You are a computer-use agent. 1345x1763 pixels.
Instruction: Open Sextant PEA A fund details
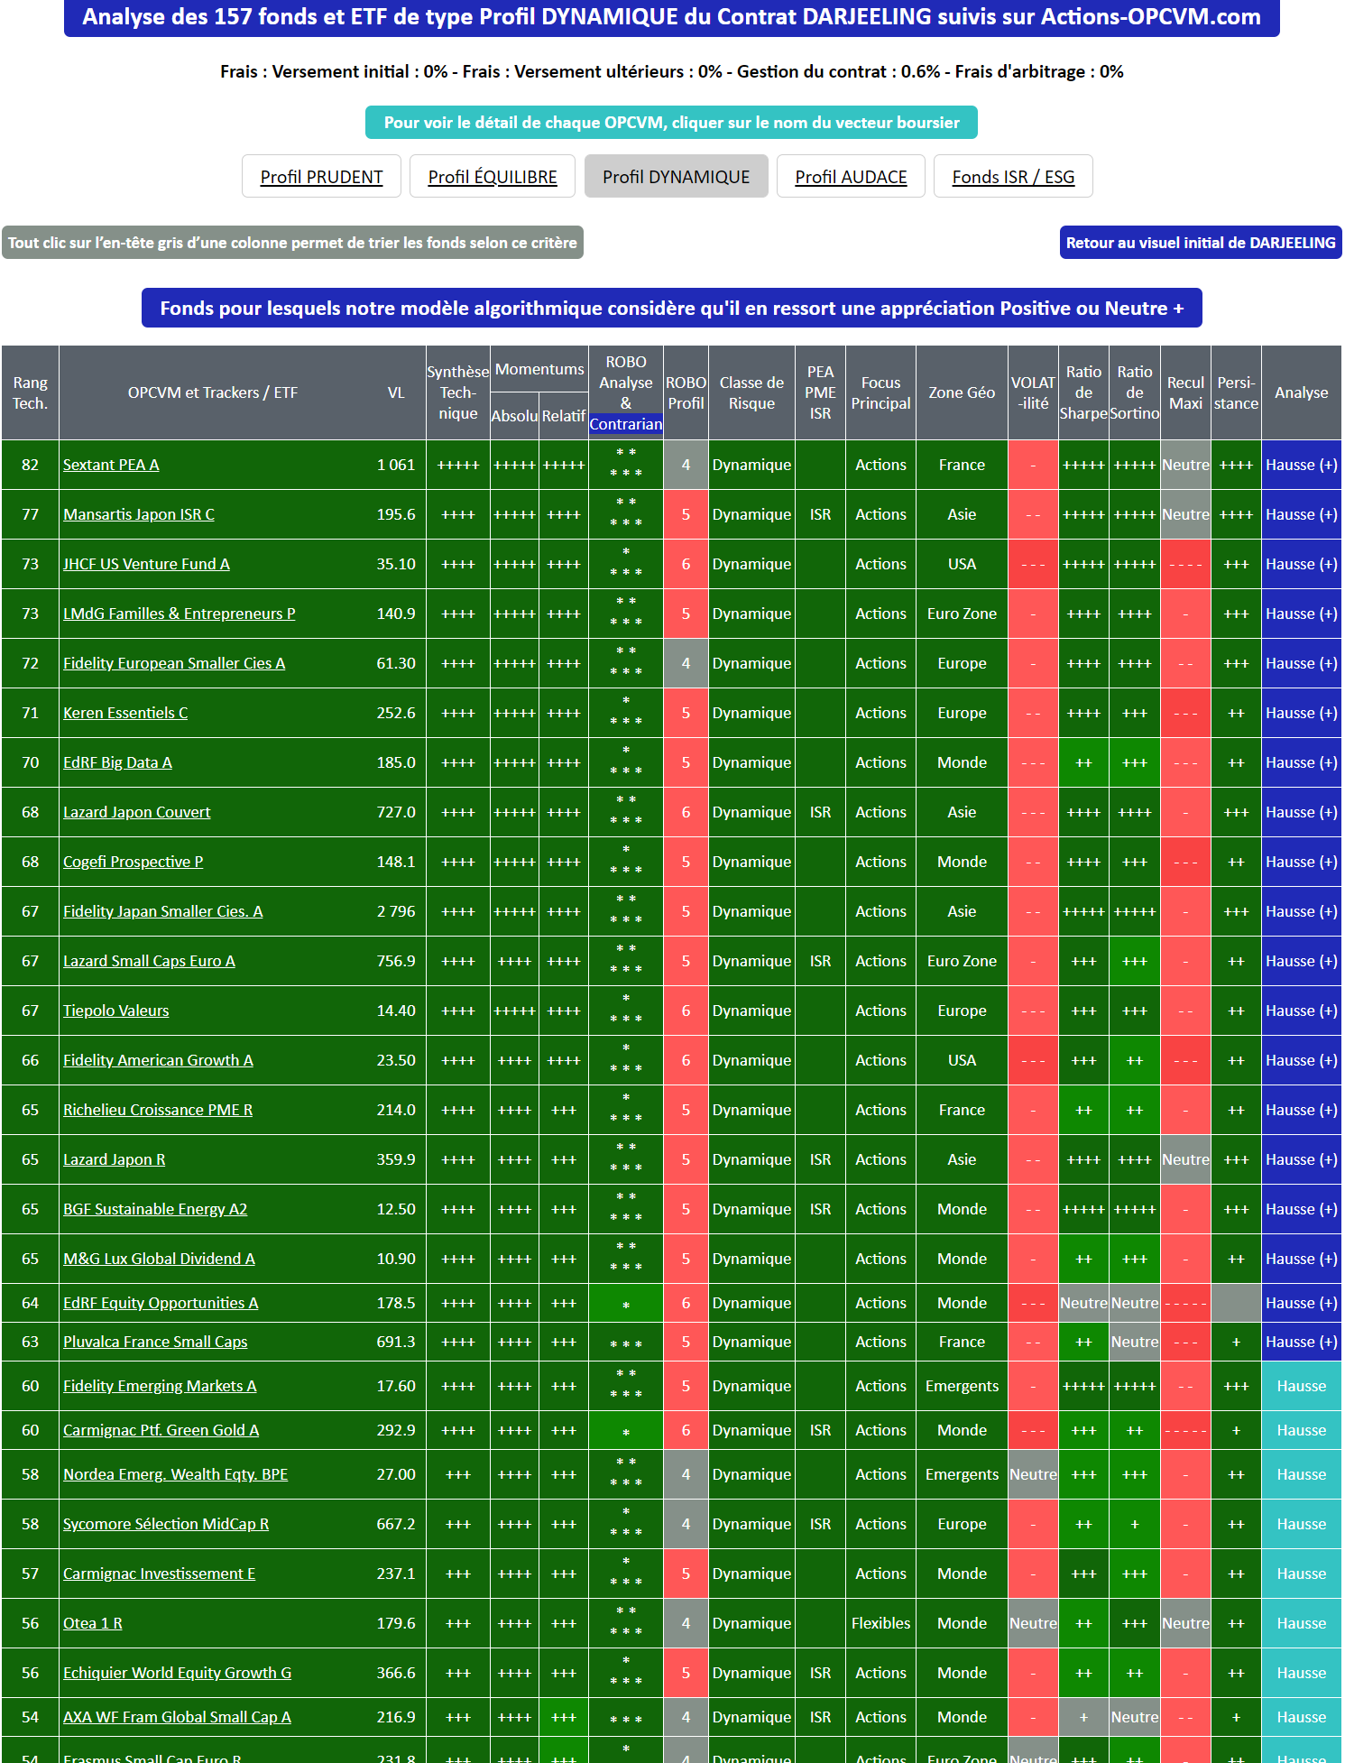(x=111, y=465)
